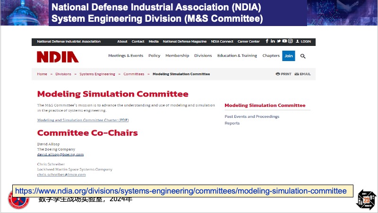Open the About link in top bar
The height and width of the screenshot is (213, 378).
point(122,41)
